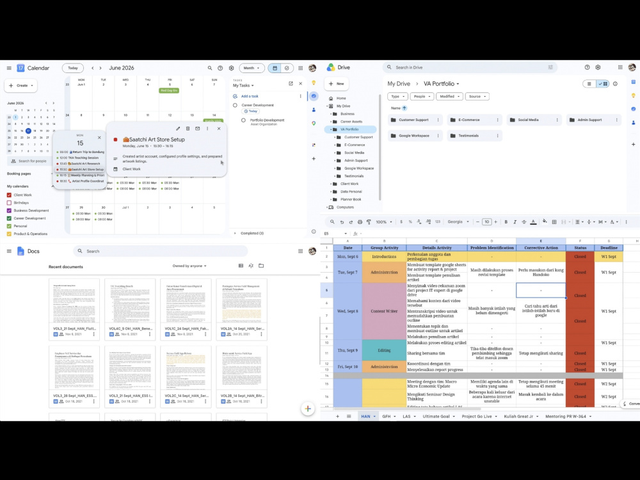Screen dimensions: 640x480
Task: Open the Month view dropdown
Action: click(252, 68)
